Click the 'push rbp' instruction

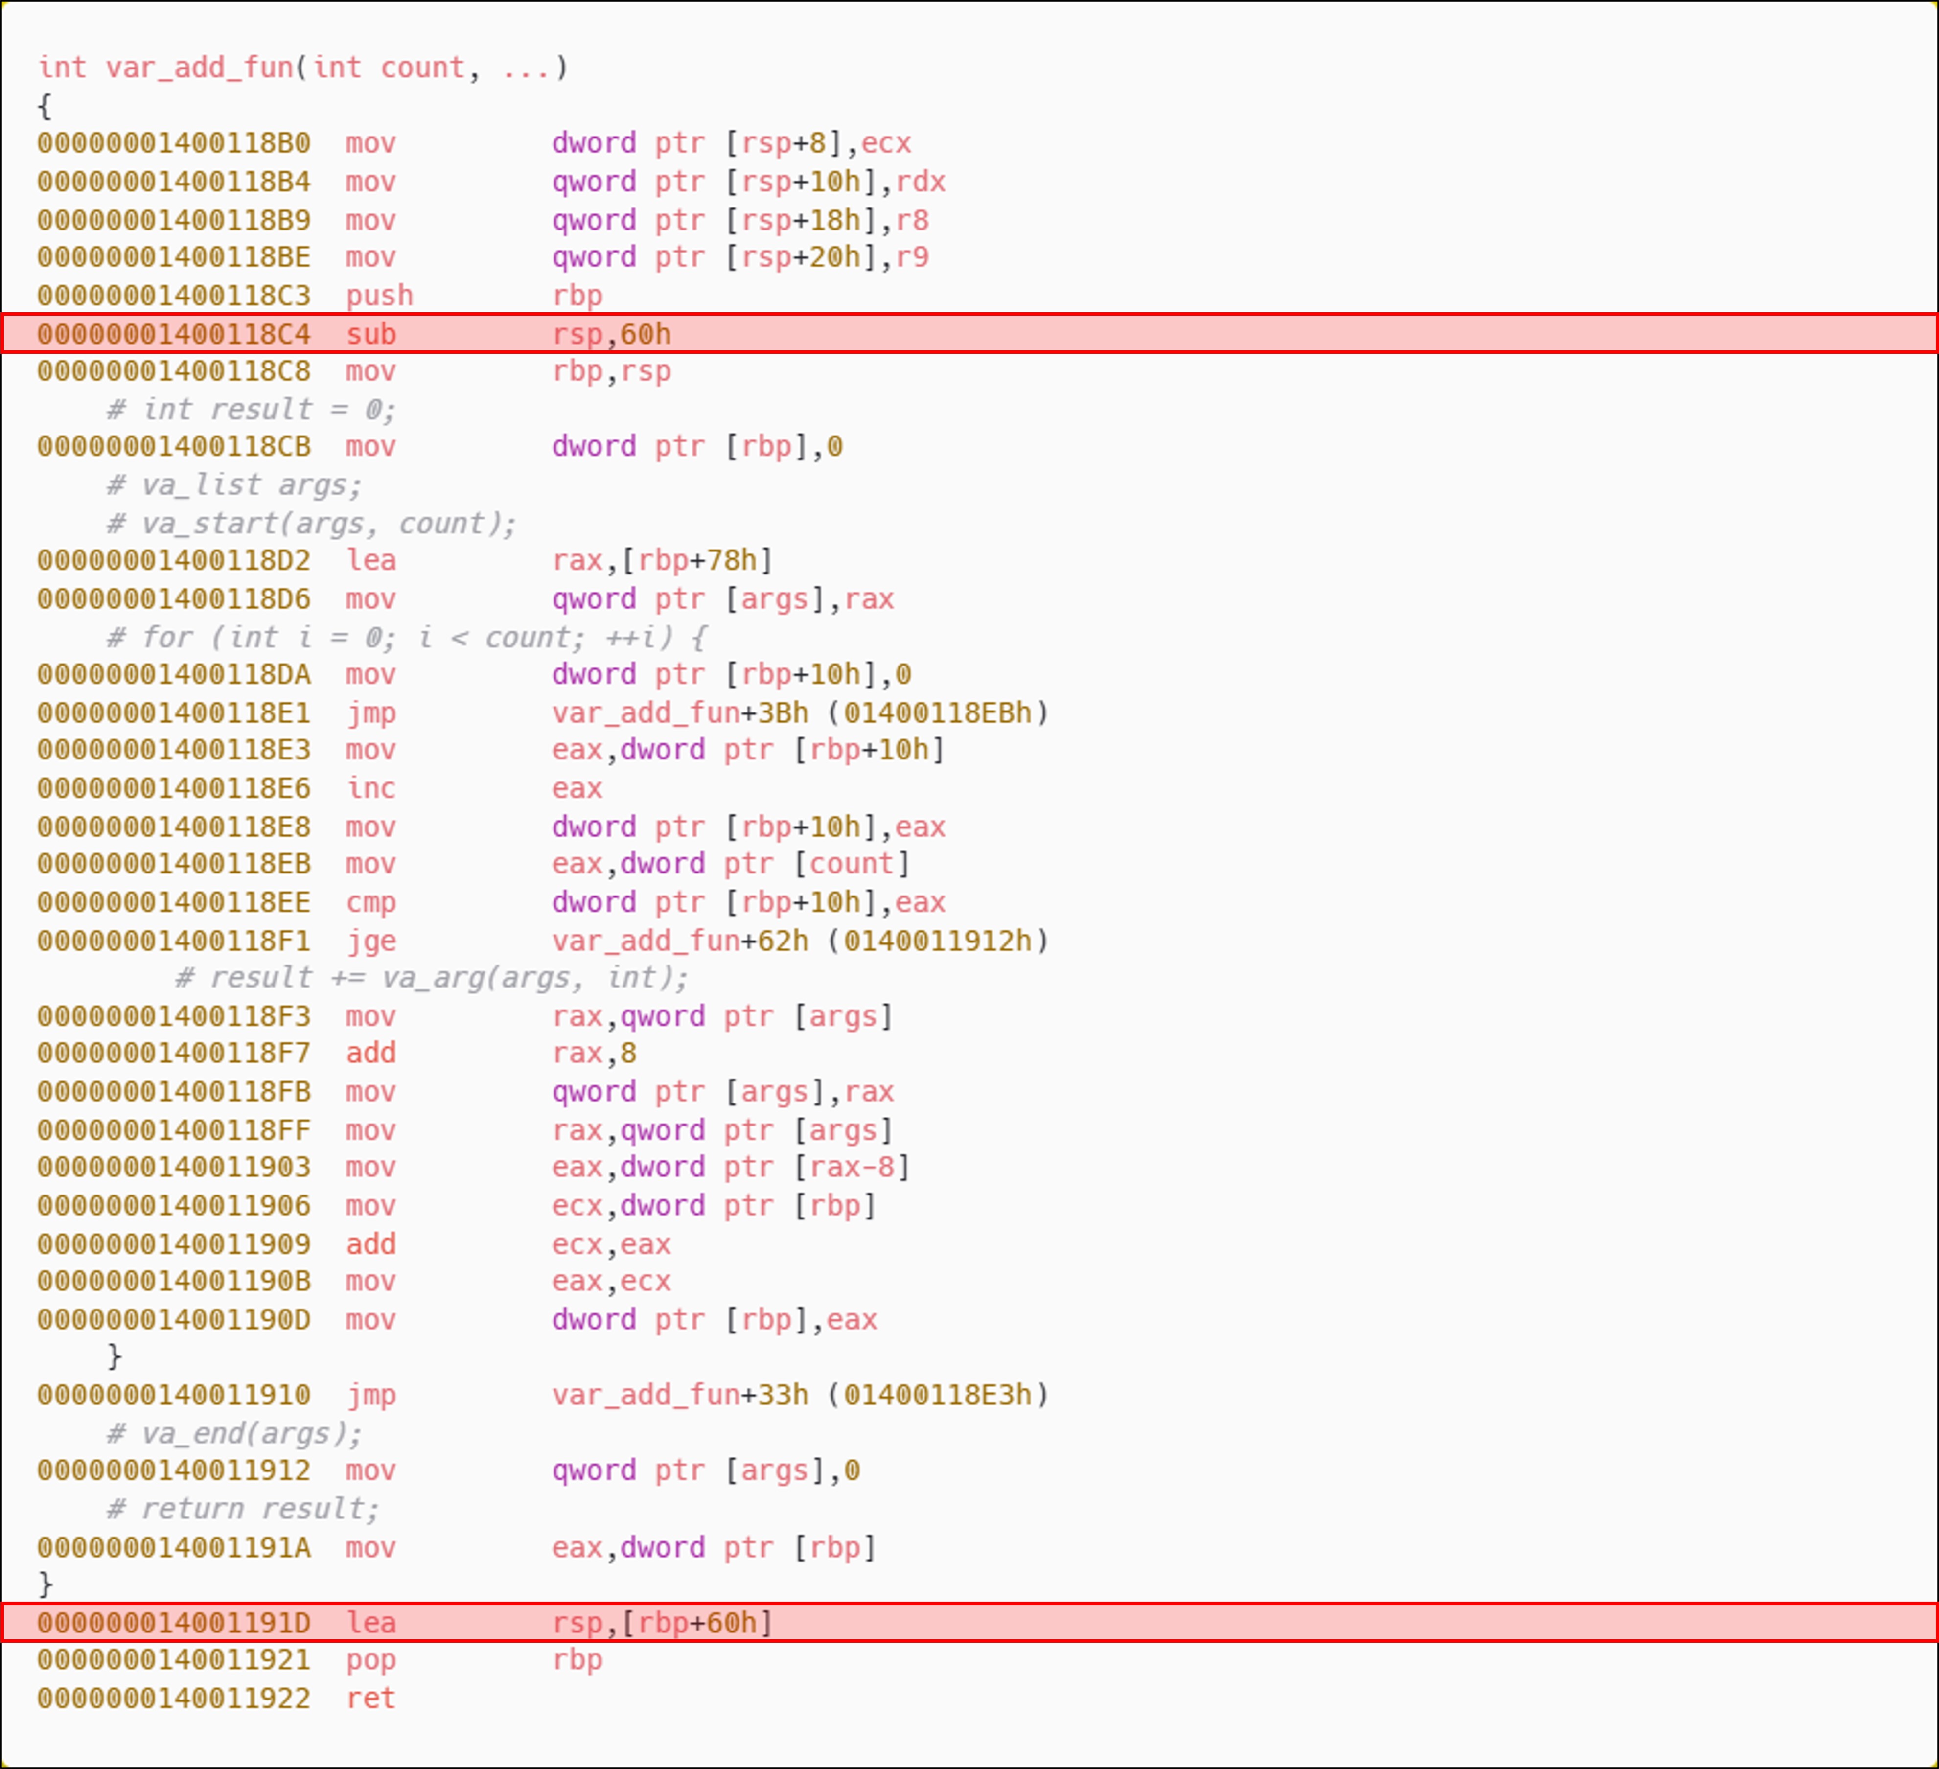pos(379,295)
